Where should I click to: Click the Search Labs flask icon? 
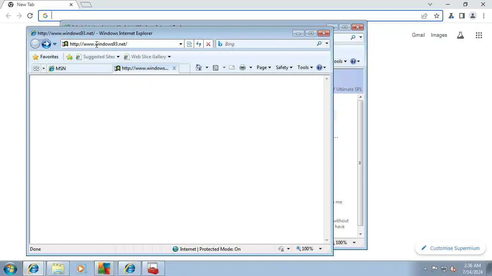(x=460, y=35)
